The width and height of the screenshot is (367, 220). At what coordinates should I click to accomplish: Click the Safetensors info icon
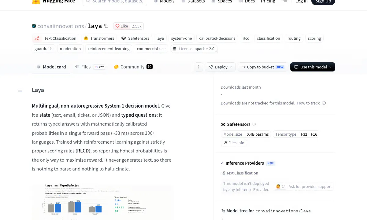point(254,124)
